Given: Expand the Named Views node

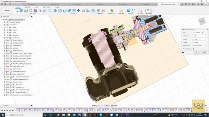Looking at the screenshot, I should [5, 25].
